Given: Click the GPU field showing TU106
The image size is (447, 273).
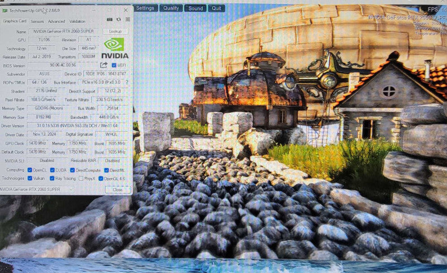Looking at the screenshot, I should click(x=44, y=40).
